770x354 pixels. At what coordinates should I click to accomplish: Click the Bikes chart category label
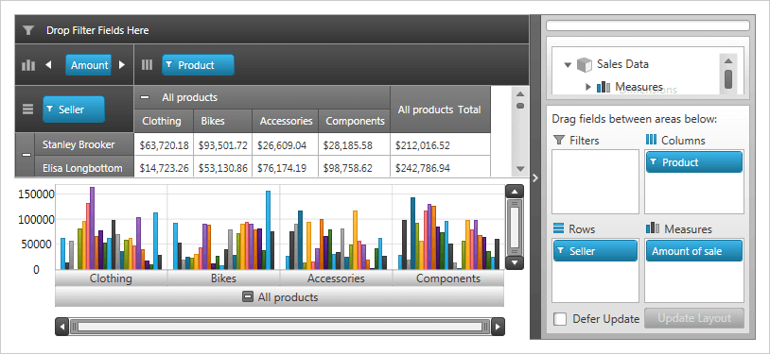pyautogui.click(x=223, y=278)
